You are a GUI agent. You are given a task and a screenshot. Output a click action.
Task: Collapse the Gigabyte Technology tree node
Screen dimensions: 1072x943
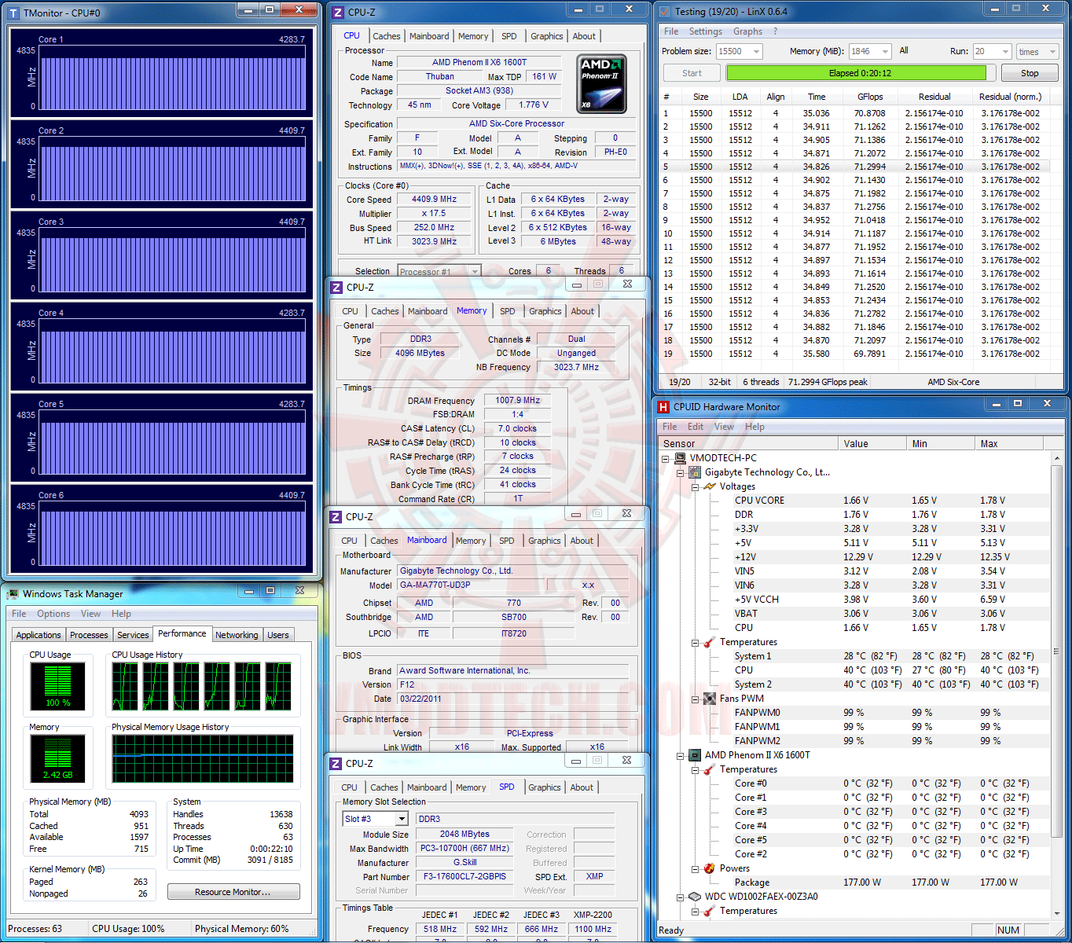point(681,472)
